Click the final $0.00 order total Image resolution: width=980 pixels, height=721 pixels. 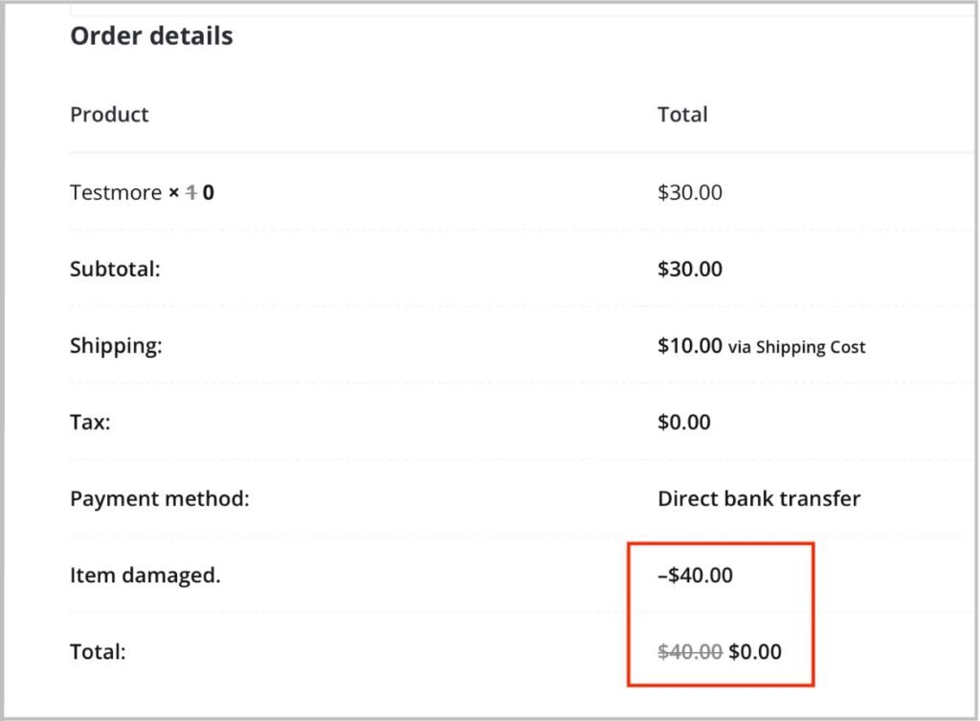755,652
